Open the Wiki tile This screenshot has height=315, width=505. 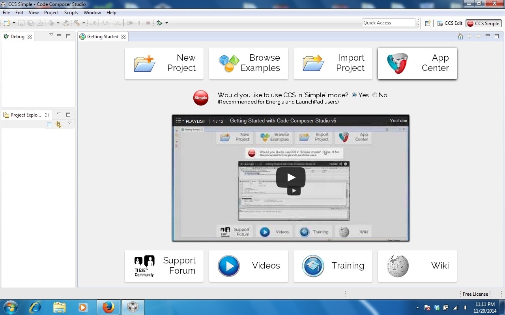[x=417, y=266]
